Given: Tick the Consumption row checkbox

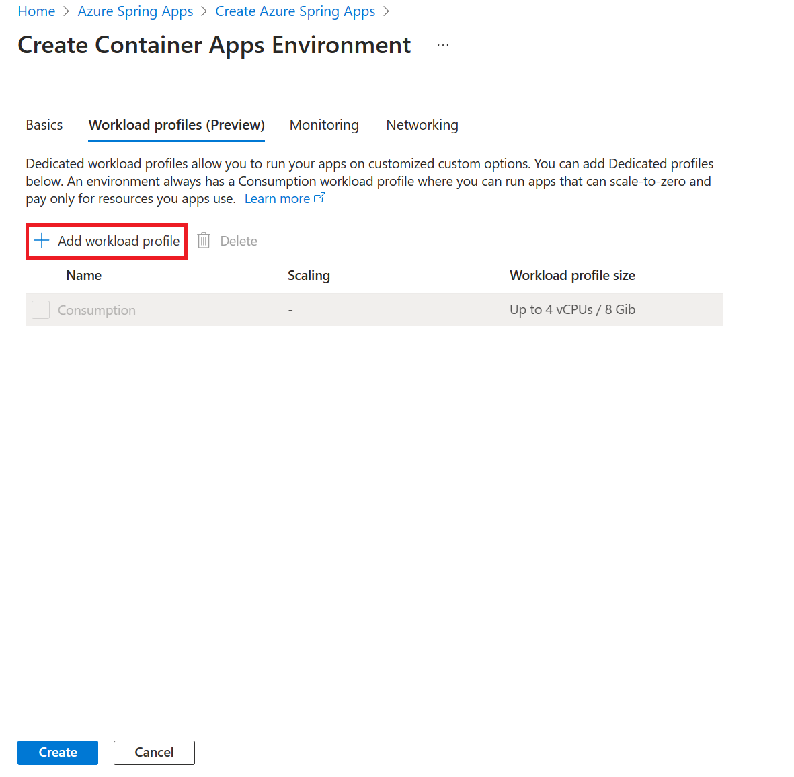Looking at the screenshot, I should (40, 309).
